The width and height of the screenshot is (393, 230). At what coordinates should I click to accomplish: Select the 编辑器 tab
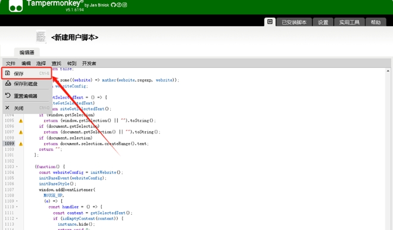point(27,52)
